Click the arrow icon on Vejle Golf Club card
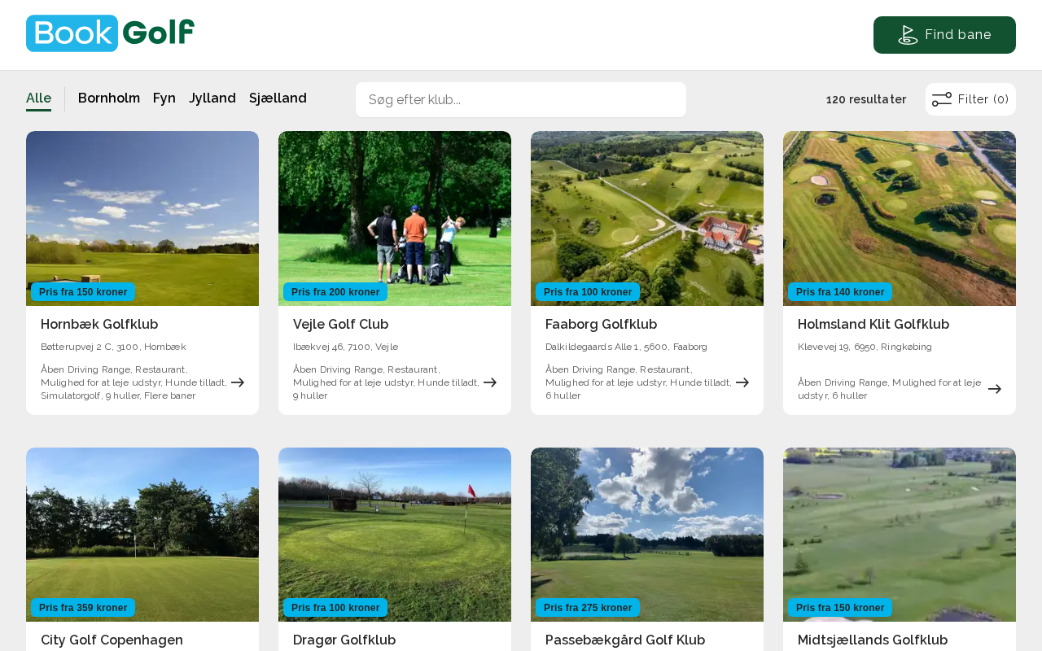1042x651 pixels. click(490, 382)
